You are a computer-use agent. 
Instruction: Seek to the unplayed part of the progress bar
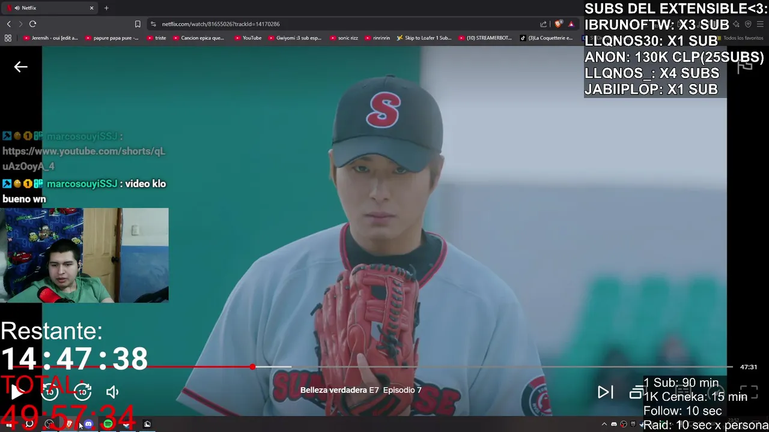tap(511, 367)
